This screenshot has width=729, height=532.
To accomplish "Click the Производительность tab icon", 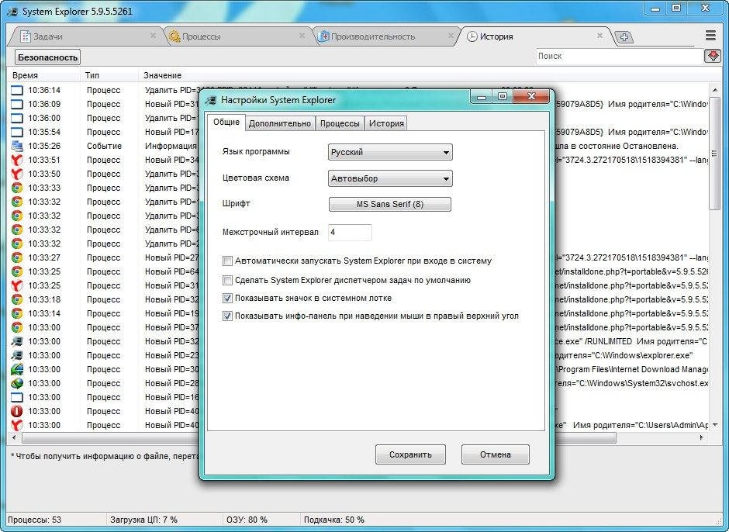I will 323,36.
